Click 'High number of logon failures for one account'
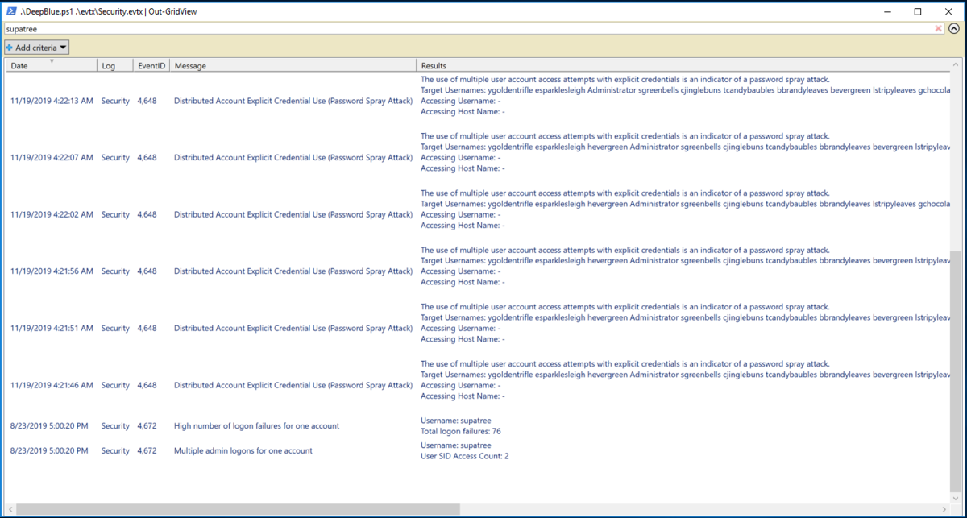The image size is (967, 518). 256,425
